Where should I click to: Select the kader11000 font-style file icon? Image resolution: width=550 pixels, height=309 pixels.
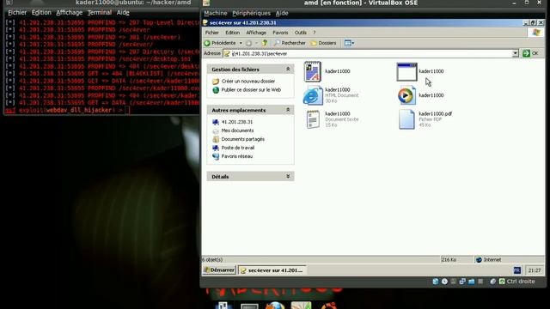point(312,71)
